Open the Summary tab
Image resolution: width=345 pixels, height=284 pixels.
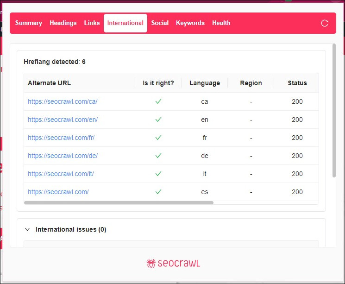[29, 23]
